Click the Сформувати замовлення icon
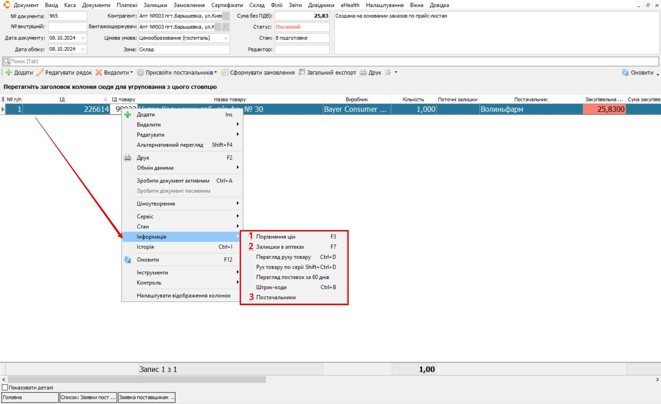661x404 pixels. (x=225, y=73)
